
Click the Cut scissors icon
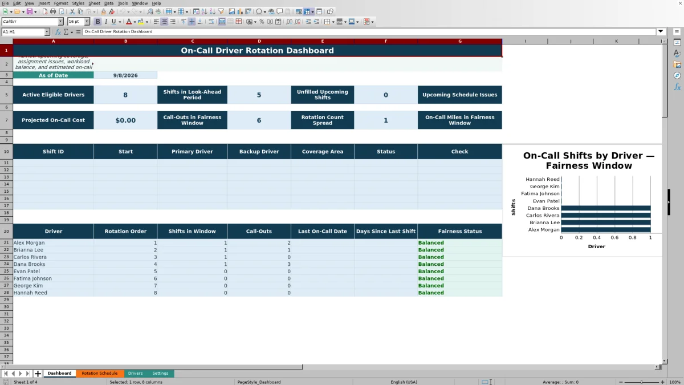(x=72, y=11)
